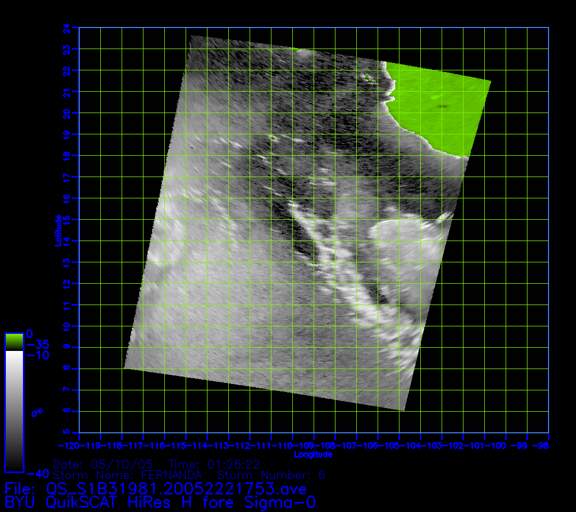This screenshot has height=512, width=576.
Task: Click the Storm Name FERNANDA label
Action: click(x=128, y=475)
